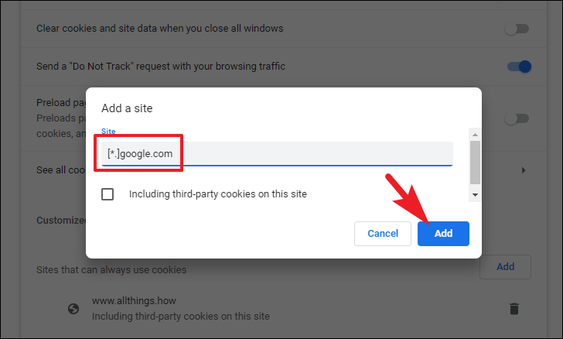This screenshot has width=563, height=339.
Task: Click the Clear cookies and site data text
Action: tap(160, 29)
